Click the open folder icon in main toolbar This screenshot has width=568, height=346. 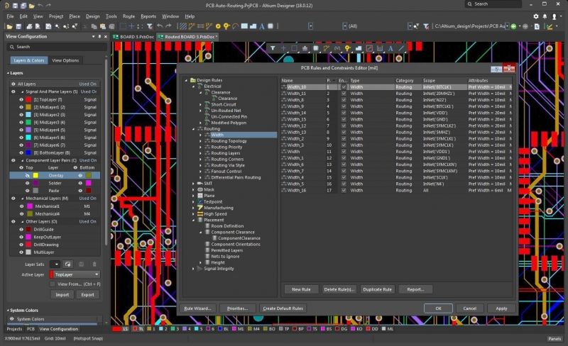coord(9,26)
